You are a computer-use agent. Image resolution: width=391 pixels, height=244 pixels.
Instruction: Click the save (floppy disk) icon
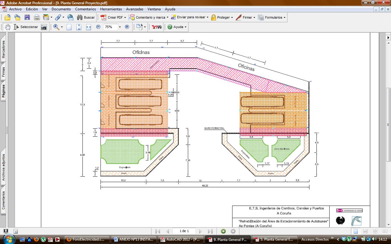point(27,17)
